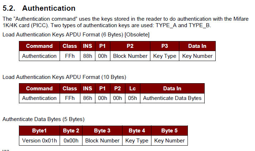Click the word Obsolete in first caption
This screenshot has width=255, height=151.
tap(137, 35)
